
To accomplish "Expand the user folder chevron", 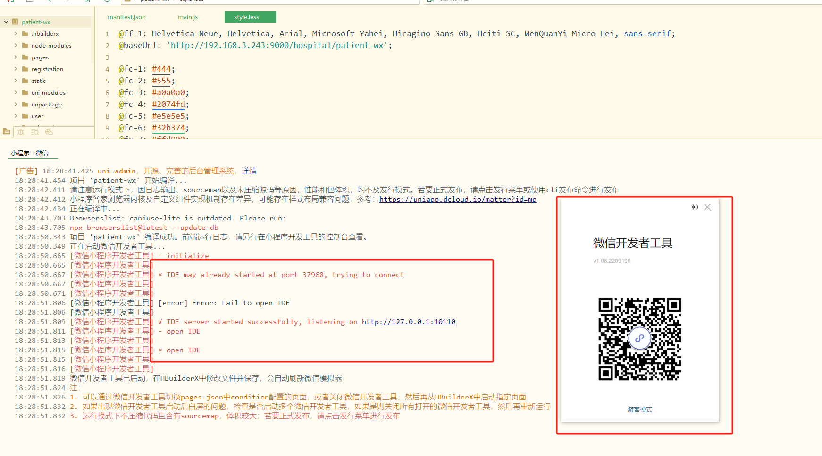I will (x=16, y=116).
